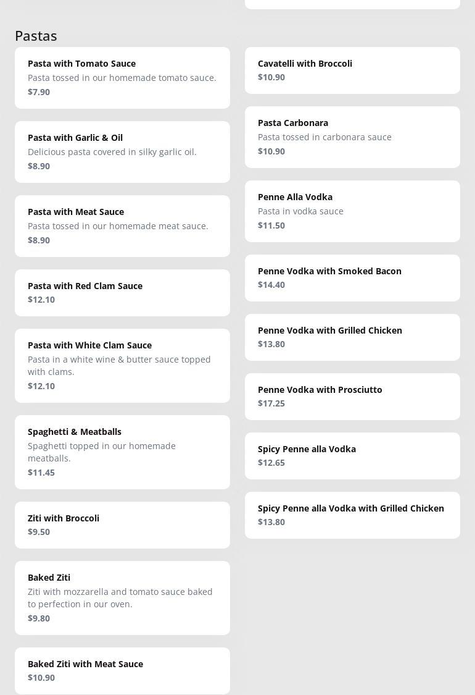This screenshot has width=475, height=695.
Task: Open Spicy Penne alla Vodka with Grilled Chicken
Action: point(352,515)
